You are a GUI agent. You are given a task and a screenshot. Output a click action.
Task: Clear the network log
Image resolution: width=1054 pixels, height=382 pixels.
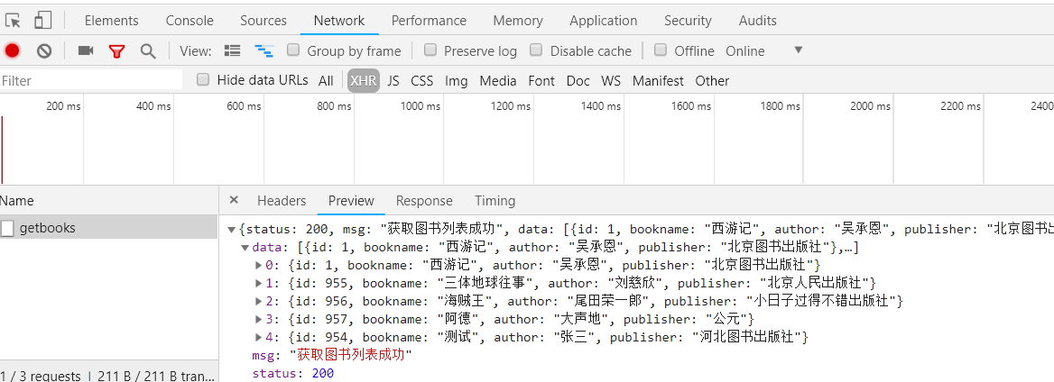(x=44, y=50)
